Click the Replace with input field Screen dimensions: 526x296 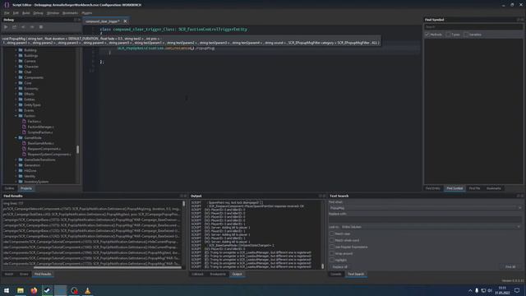point(425,220)
